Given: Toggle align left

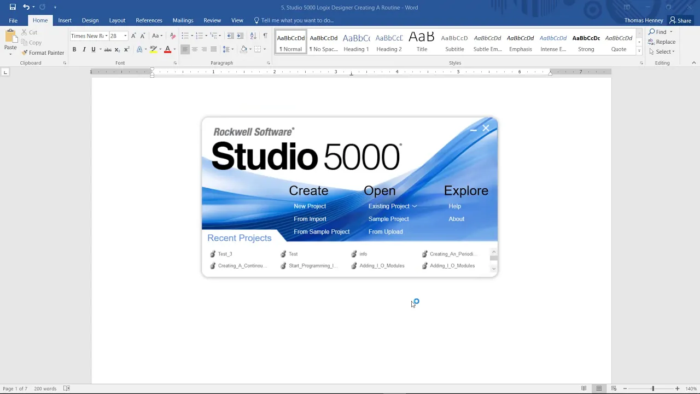Looking at the screenshot, I should (x=185, y=50).
